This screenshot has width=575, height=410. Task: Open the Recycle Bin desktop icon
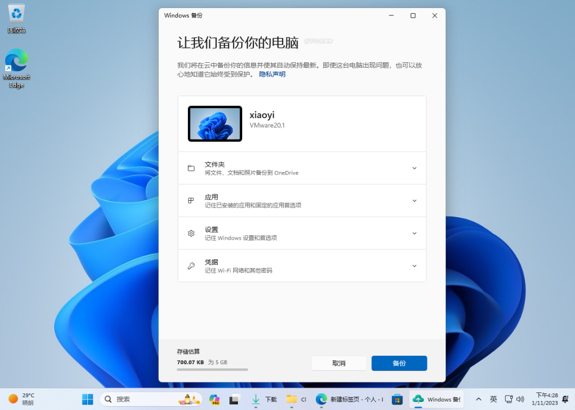(17, 18)
